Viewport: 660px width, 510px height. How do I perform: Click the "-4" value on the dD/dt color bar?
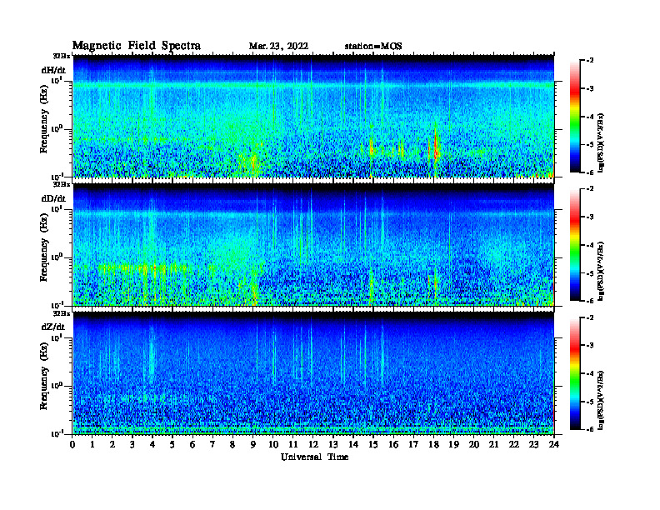[x=590, y=245]
